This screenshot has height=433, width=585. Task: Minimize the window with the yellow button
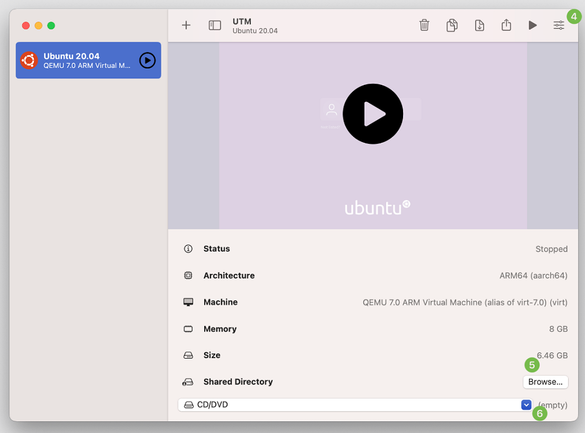39,25
